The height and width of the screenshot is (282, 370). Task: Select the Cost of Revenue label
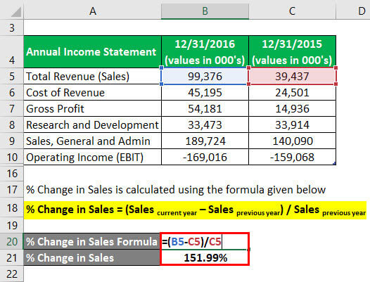tap(93, 93)
